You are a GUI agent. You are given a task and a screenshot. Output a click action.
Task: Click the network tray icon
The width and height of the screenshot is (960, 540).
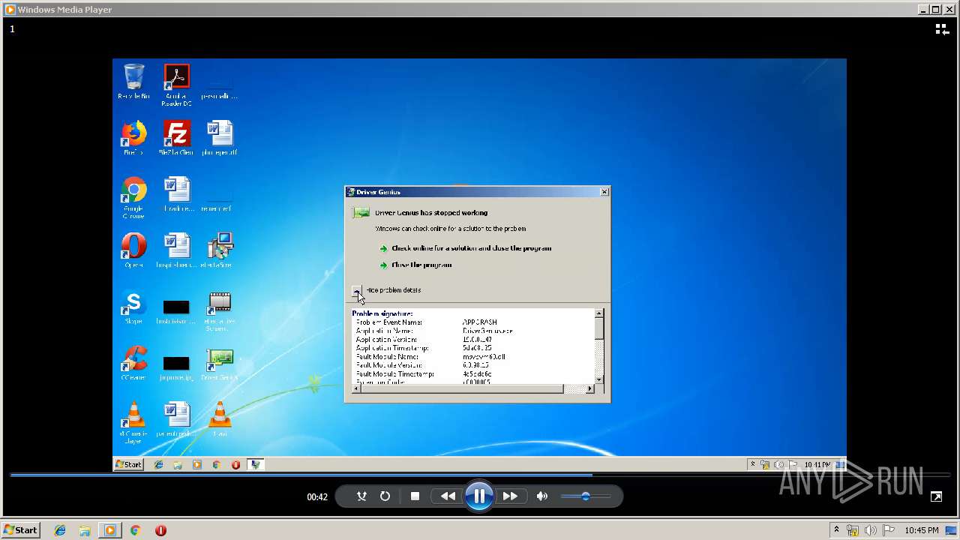click(x=853, y=530)
